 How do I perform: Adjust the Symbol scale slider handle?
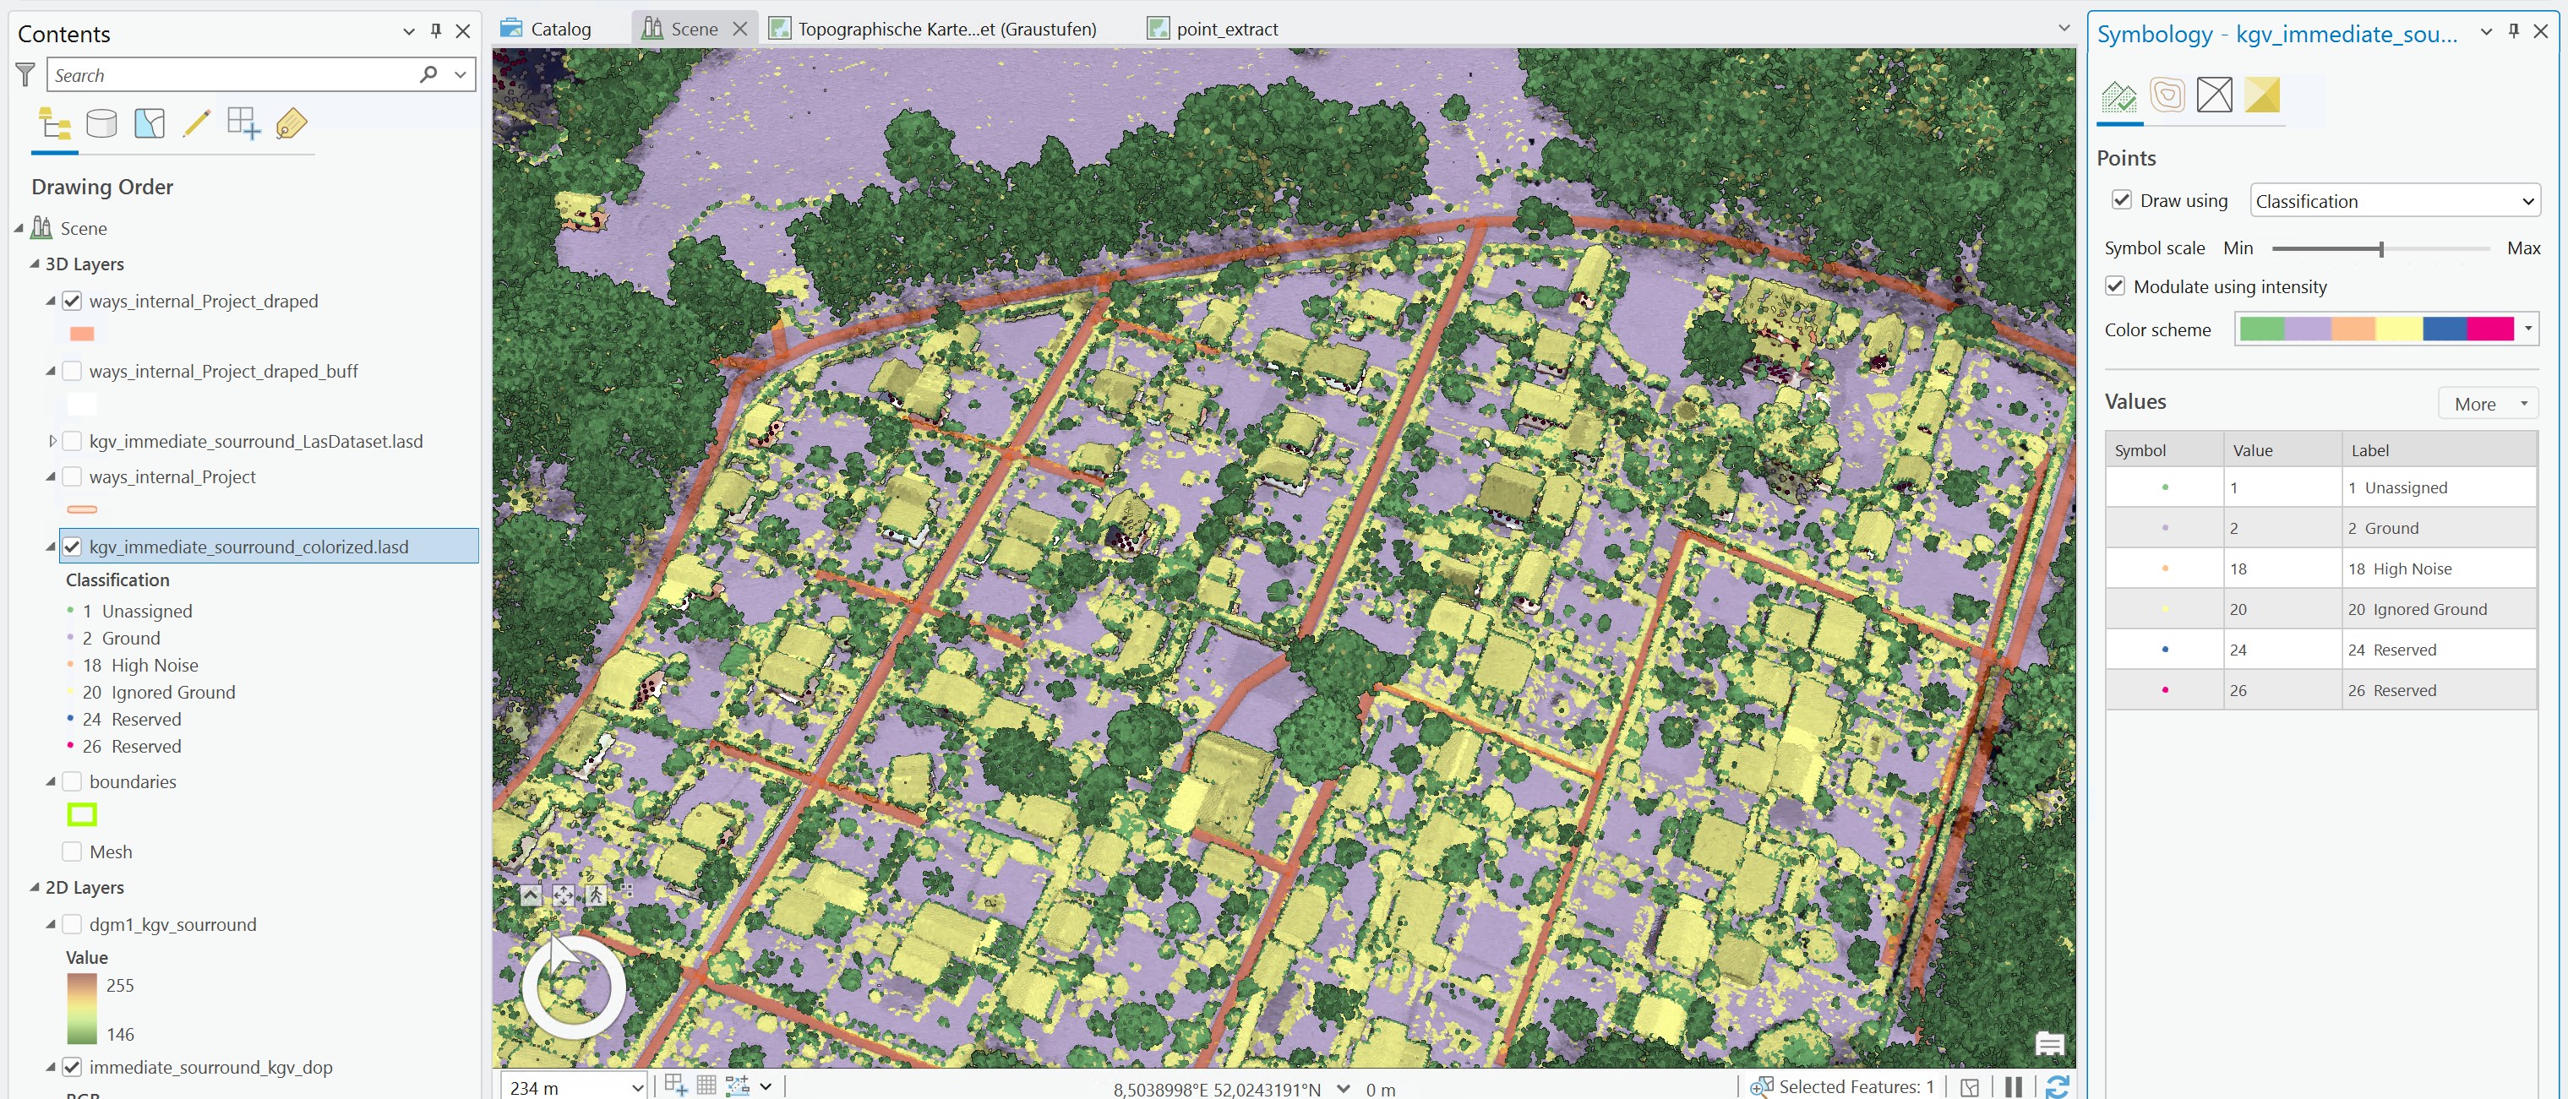point(2380,249)
